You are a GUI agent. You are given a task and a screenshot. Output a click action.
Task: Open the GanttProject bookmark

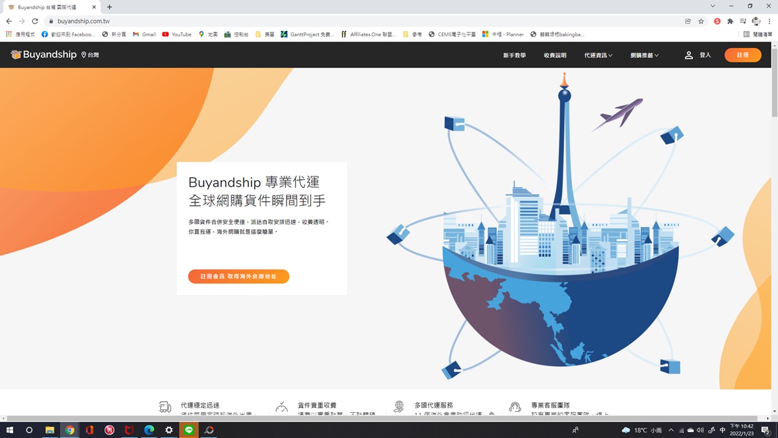point(308,34)
